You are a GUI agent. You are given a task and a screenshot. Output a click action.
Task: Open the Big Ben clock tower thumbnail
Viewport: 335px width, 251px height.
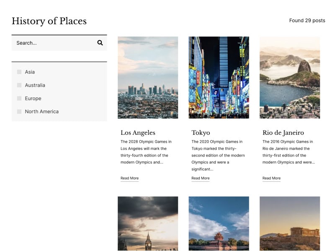click(x=148, y=223)
